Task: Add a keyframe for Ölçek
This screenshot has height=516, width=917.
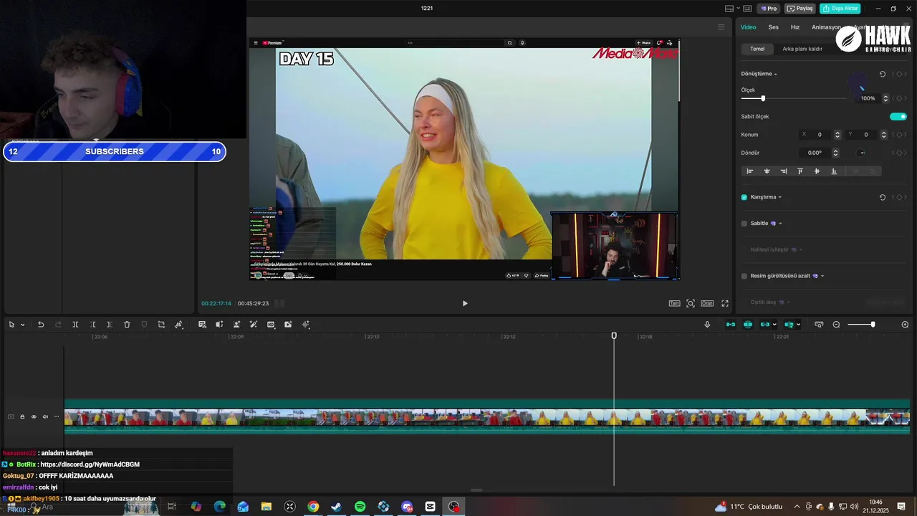Action: pos(899,98)
